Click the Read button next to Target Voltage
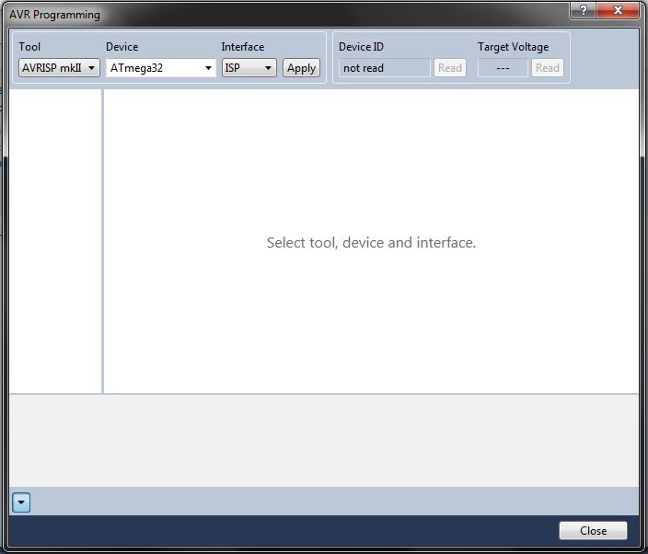This screenshot has height=554, width=648. [548, 68]
